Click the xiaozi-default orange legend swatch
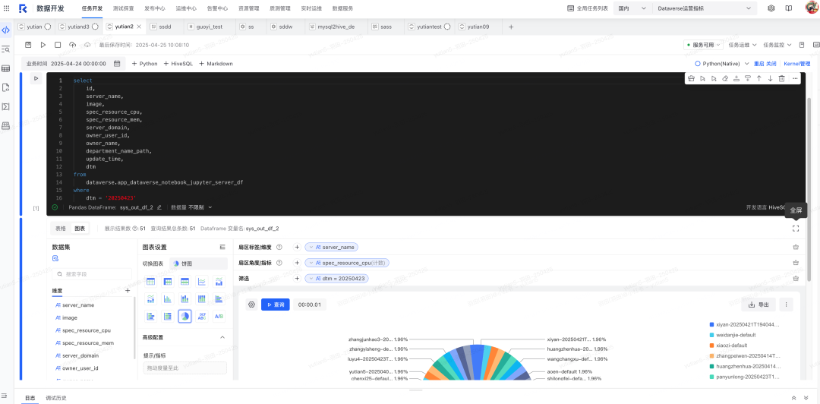Viewport: 820px width, 404px height. 711,346
